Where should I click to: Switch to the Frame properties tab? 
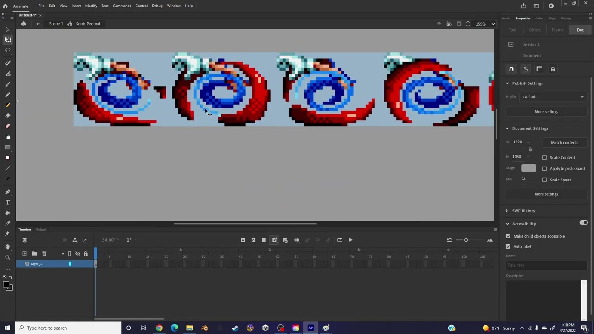click(557, 30)
